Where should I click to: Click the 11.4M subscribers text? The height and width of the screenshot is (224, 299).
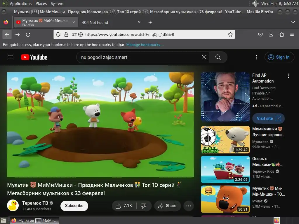[36, 209]
